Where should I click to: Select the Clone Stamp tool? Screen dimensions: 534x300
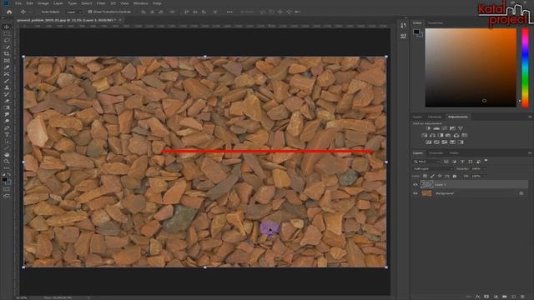pyautogui.click(x=7, y=87)
